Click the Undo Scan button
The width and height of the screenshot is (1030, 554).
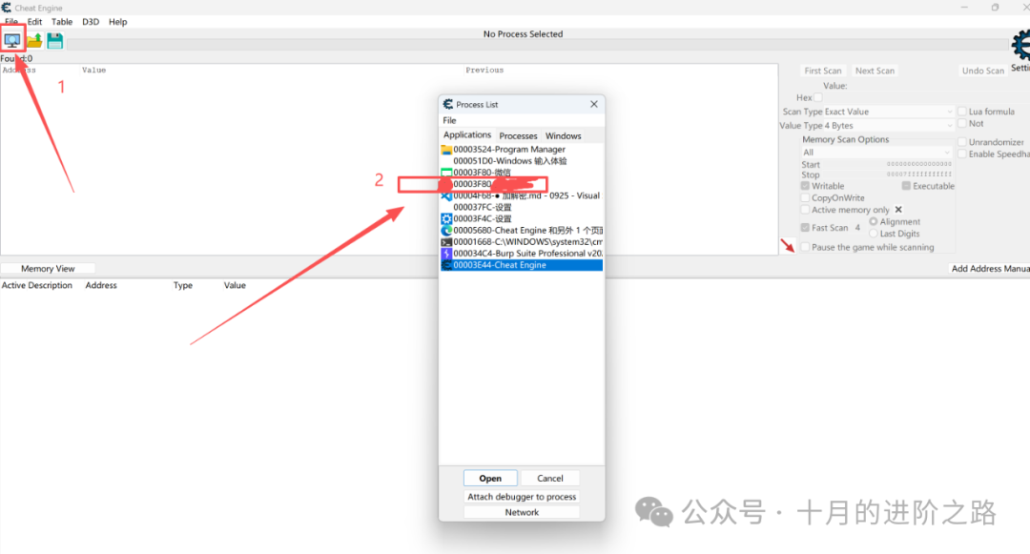coord(982,71)
